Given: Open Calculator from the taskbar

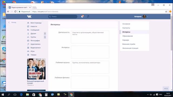Looking at the screenshot, I should 46,95.
